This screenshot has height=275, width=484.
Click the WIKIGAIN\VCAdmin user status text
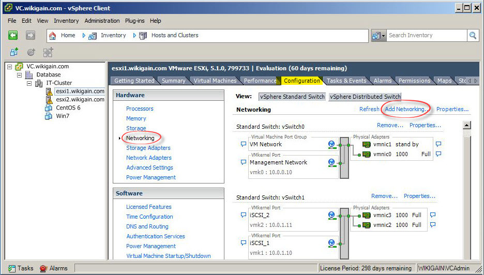pyautogui.click(x=444, y=268)
